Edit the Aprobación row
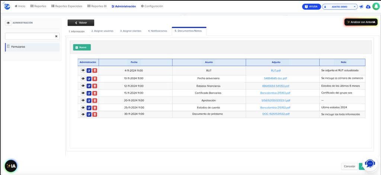Image resolution: width=381 pixels, height=175 pixels. click(x=89, y=100)
